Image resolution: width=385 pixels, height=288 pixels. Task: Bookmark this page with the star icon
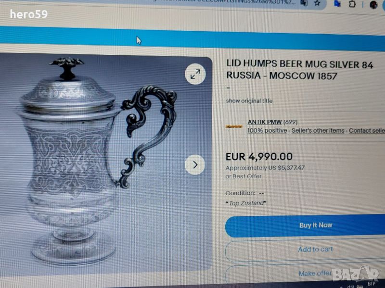click(317, 3)
